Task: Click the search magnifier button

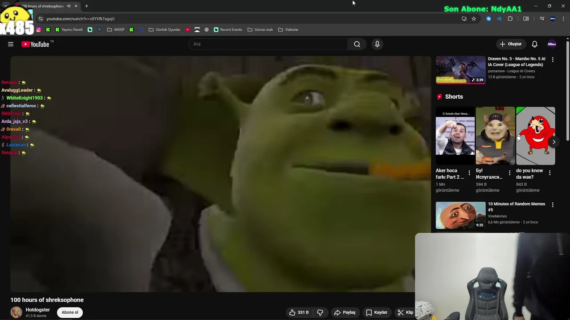Action: point(357,44)
